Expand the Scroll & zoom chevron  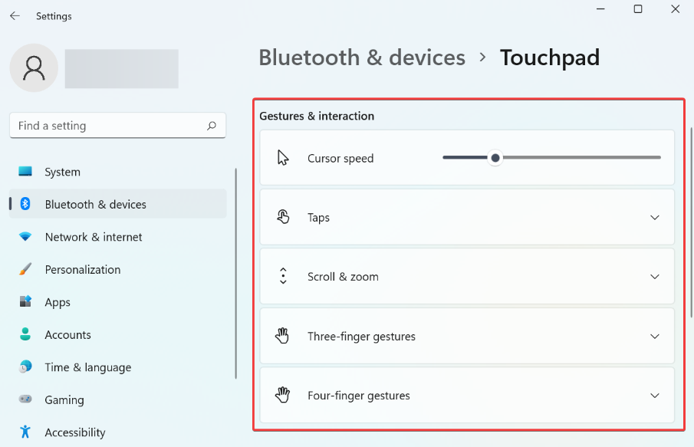pos(655,277)
